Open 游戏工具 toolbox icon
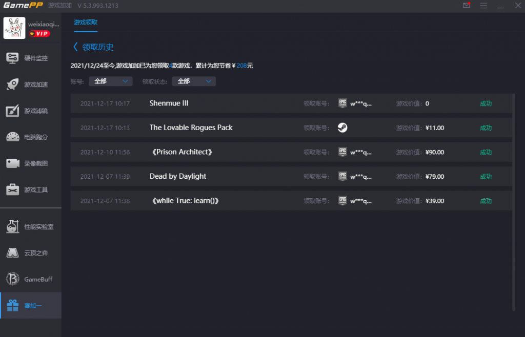Image resolution: width=525 pixels, height=337 pixels. (13, 189)
